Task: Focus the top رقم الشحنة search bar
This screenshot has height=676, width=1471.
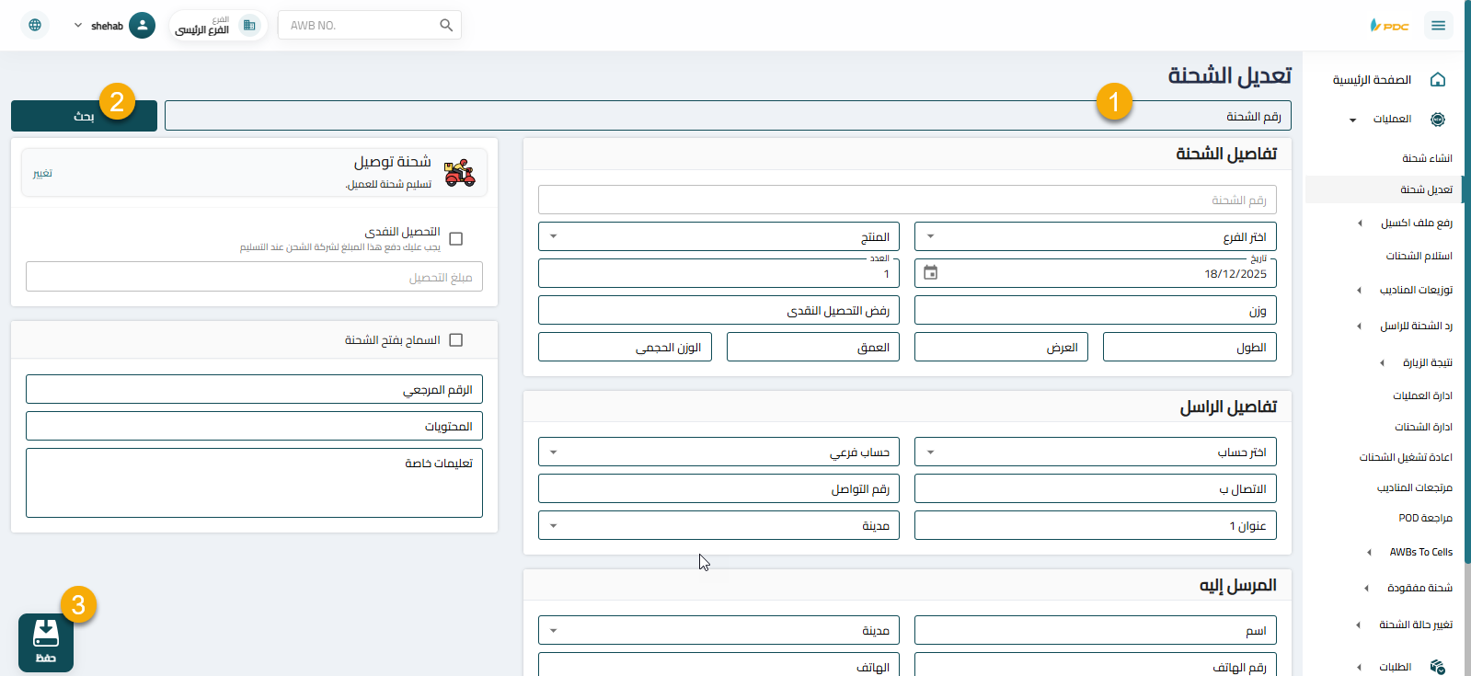Action: [728, 116]
